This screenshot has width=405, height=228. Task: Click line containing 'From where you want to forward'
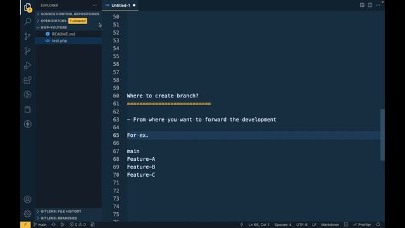(201, 120)
